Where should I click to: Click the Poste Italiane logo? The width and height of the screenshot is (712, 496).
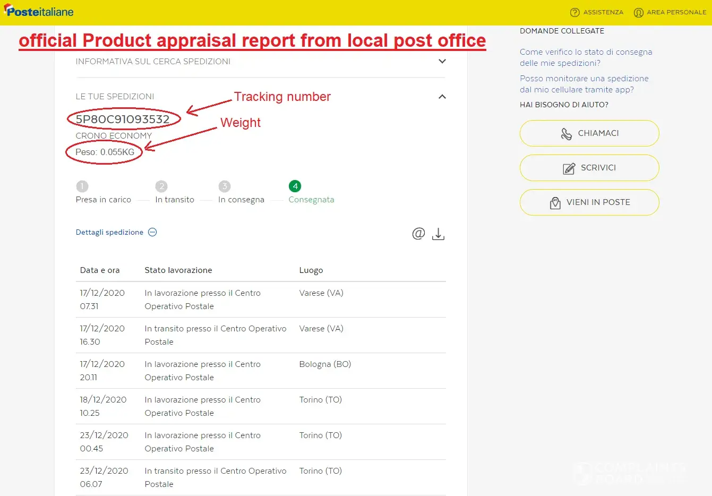point(38,11)
